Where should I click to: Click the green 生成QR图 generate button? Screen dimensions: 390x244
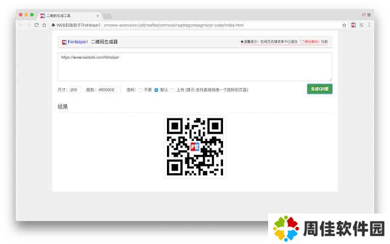pyautogui.click(x=319, y=89)
